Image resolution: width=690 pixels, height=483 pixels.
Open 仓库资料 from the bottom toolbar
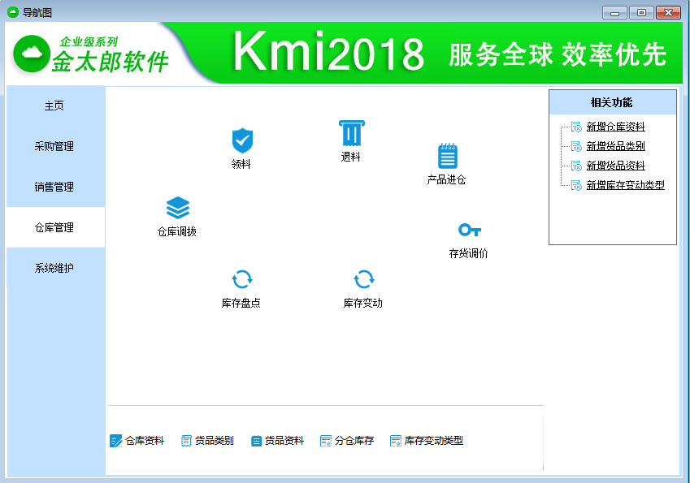point(138,441)
